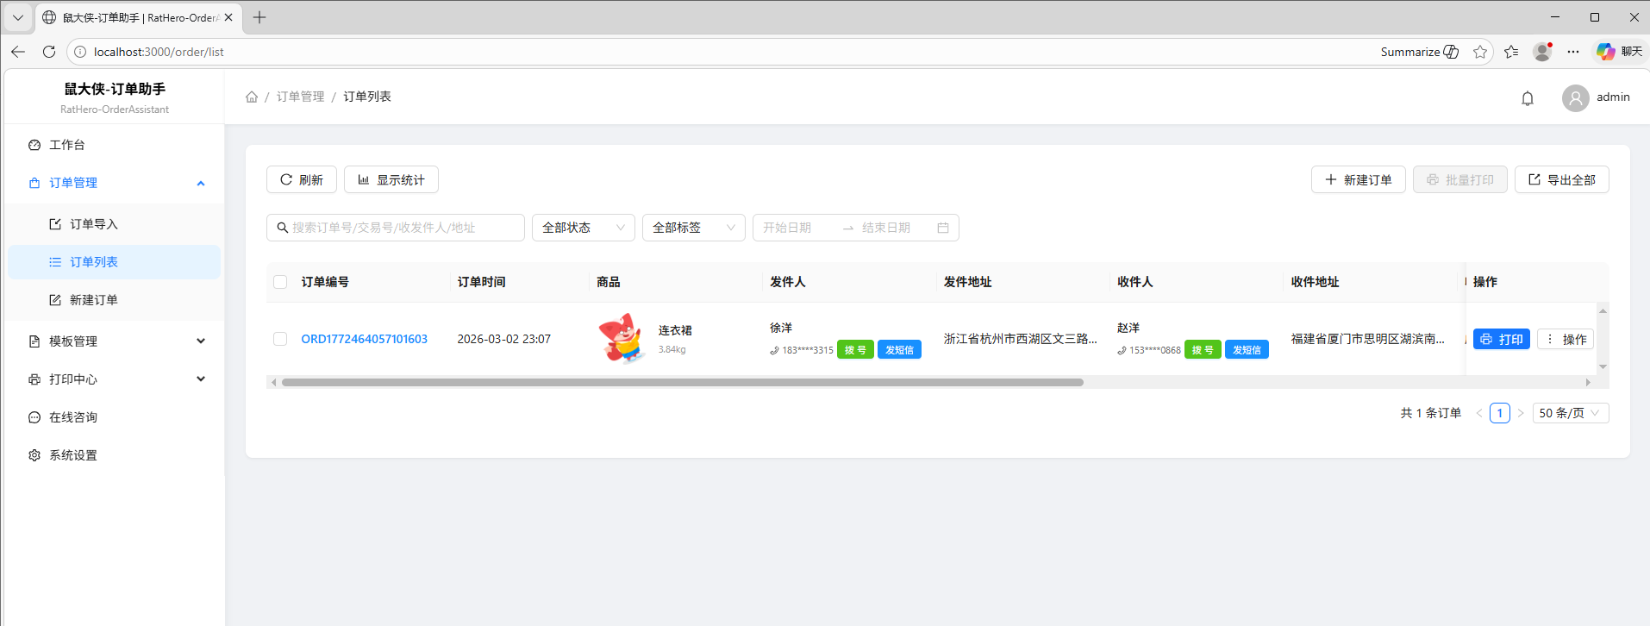Screen dimensions: 1650x626
Task: Check the order ORD1772464057101603 row checkbox
Action: 280,339
